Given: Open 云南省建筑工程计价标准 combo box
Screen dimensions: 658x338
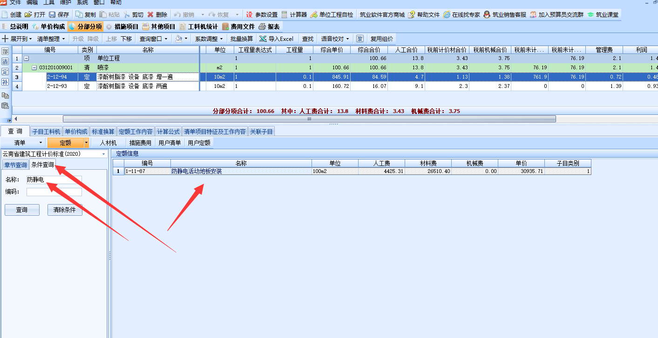Looking at the screenshot, I should [54, 154].
